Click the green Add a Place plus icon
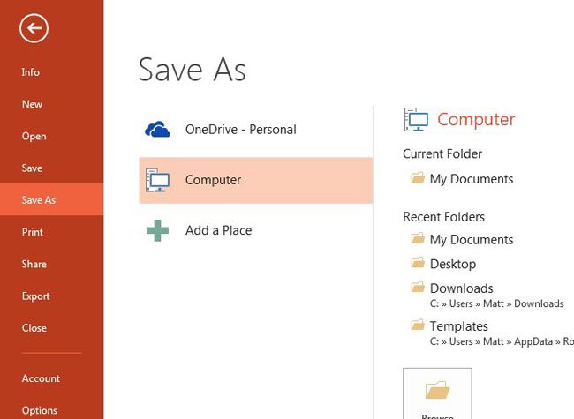Viewport: 574px width, 419px height. [x=157, y=231]
